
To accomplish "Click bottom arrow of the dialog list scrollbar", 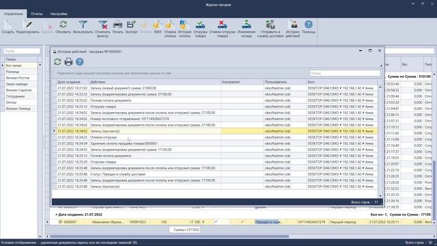I will pyautogui.click(x=380, y=196).
